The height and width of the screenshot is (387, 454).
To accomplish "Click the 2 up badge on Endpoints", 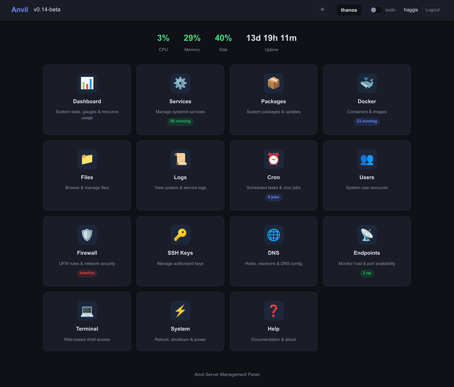I will [x=366, y=273].
